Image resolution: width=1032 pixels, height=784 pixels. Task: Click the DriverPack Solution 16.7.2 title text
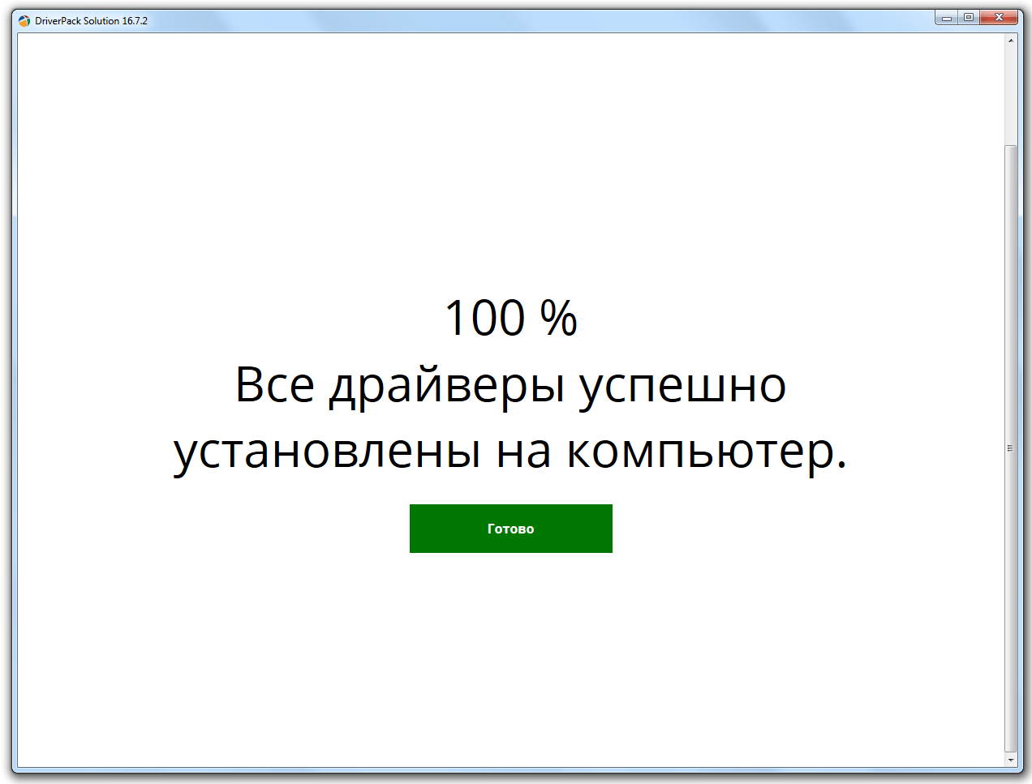coord(91,21)
